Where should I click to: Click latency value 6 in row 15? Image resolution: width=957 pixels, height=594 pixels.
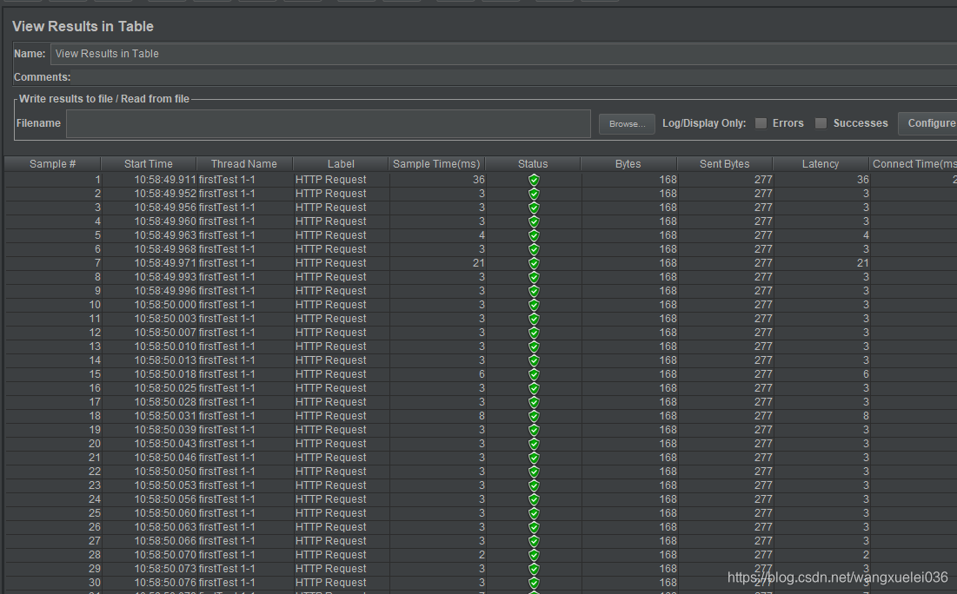coord(866,374)
